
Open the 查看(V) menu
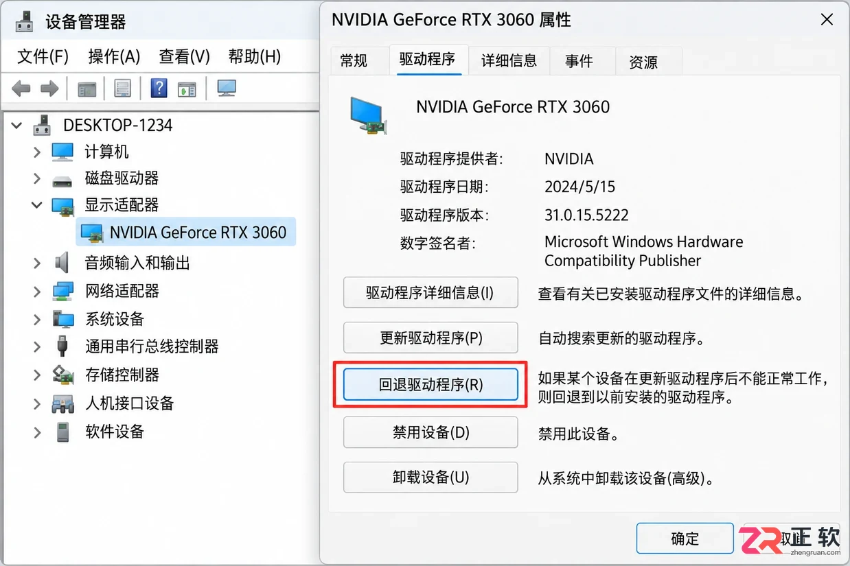(x=185, y=56)
